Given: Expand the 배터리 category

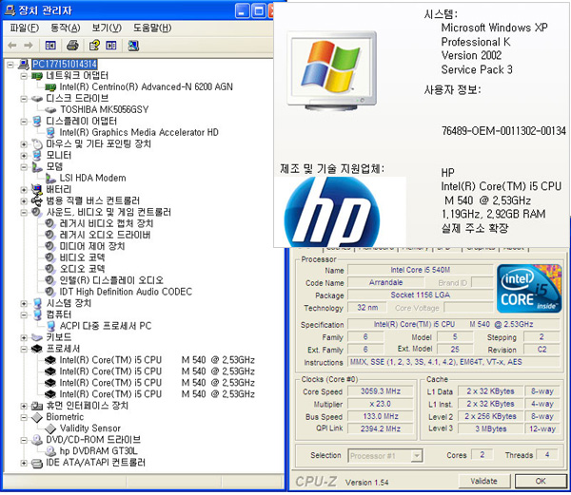Looking at the screenshot, I should (x=24, y=190).
